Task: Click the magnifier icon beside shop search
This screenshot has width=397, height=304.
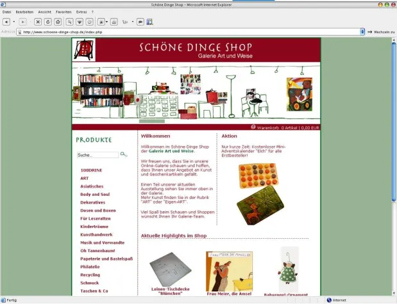Action: coord(124,154)
